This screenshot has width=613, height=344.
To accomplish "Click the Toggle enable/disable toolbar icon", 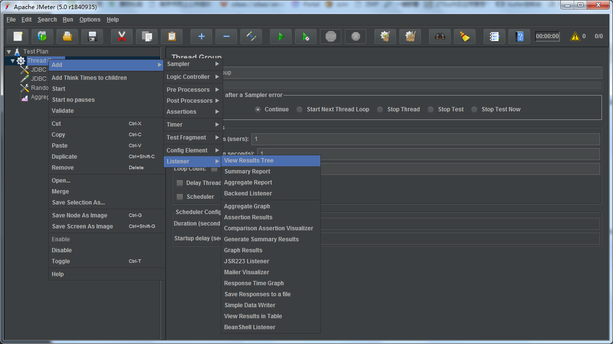I will point(251,36).
